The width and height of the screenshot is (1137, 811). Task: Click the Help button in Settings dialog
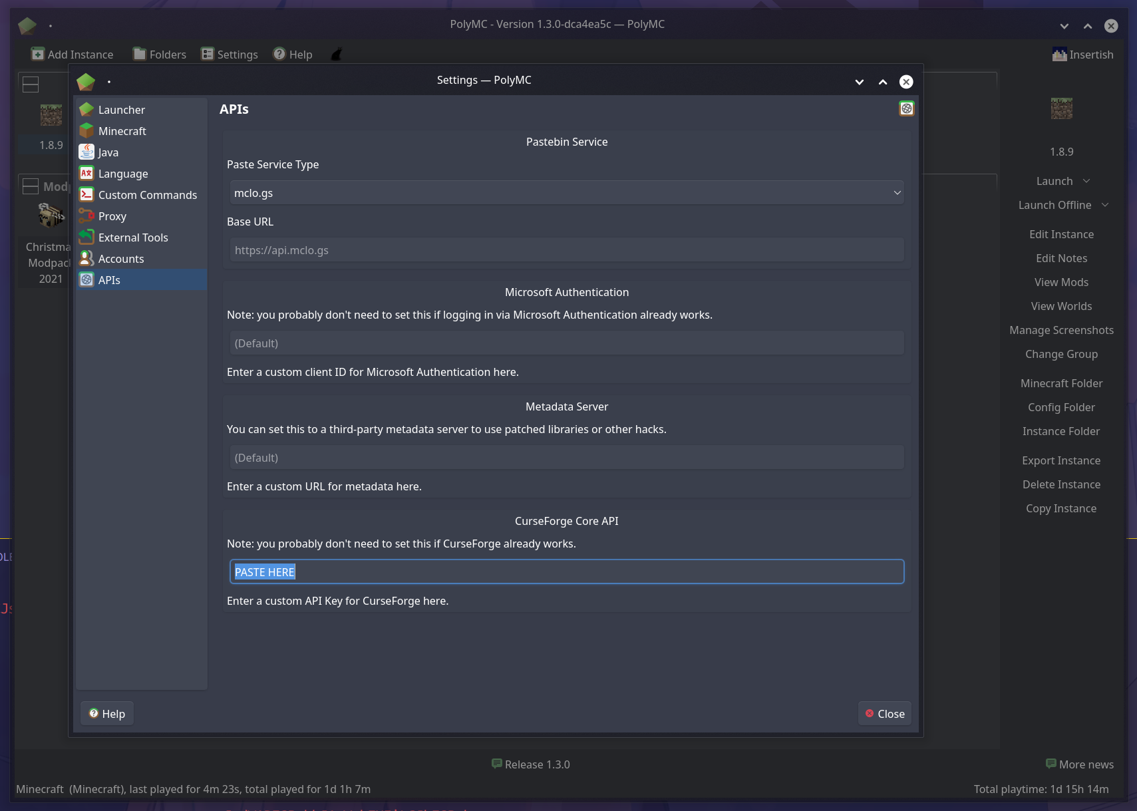click(107, 714)
